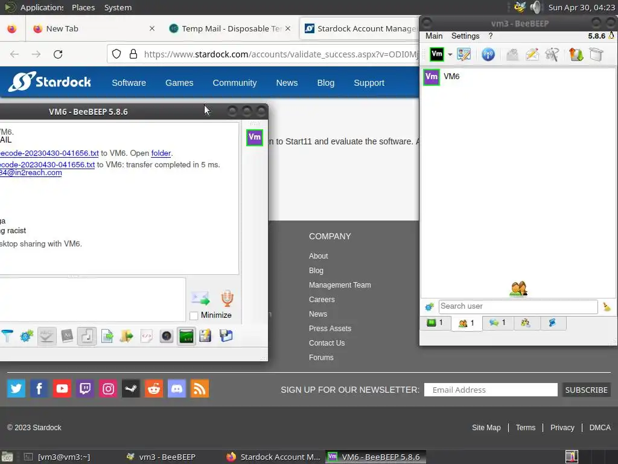Switch to the users tab in BeeBEEP
Image resolution: width=618 pixels, height=464 pixels.
pos(467,323)
